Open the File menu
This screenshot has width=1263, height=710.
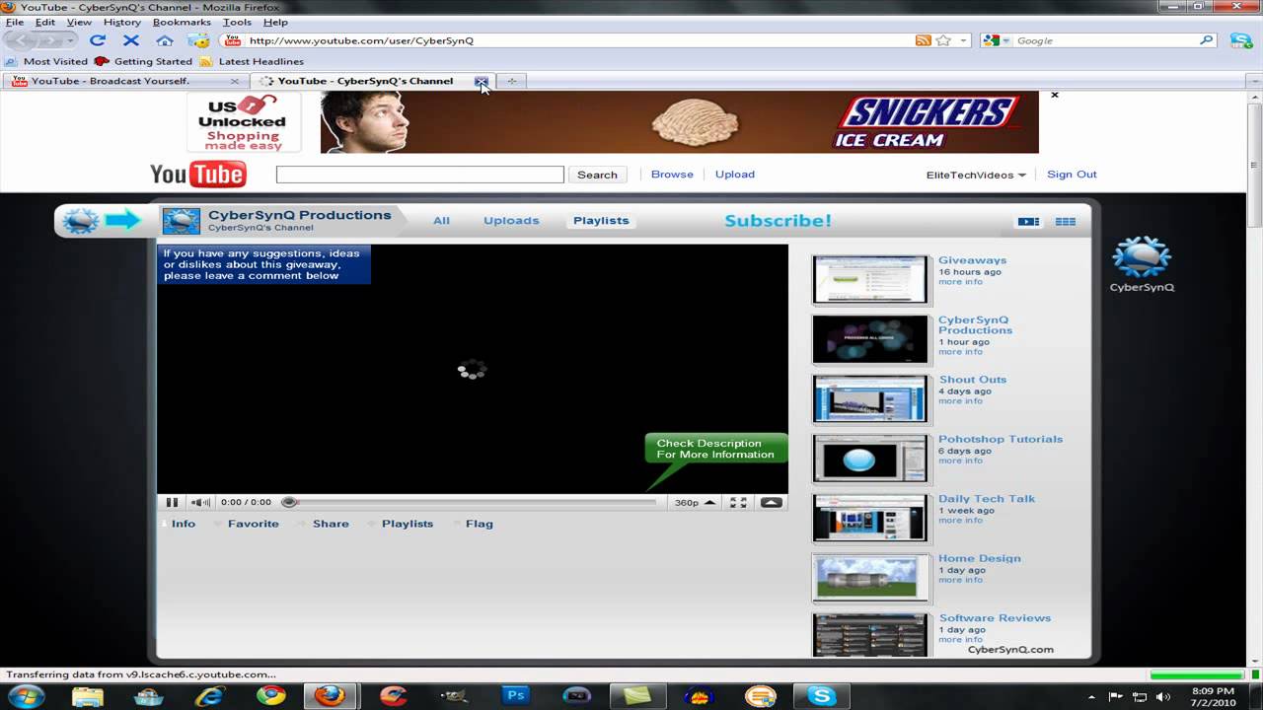coord(14,22)
